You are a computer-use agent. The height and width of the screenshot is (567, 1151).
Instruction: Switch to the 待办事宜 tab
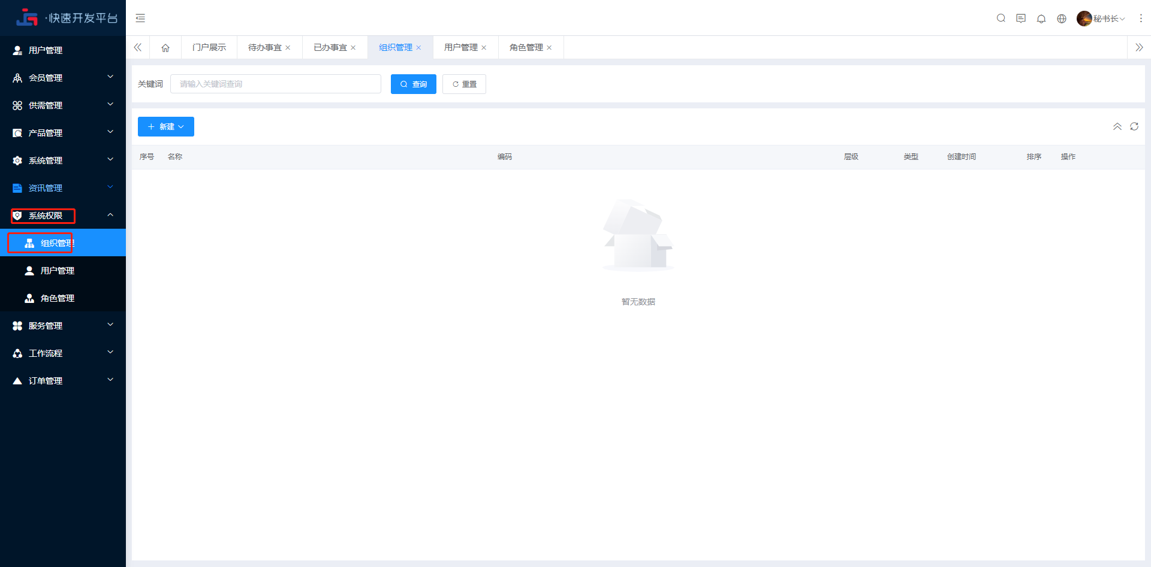(265, 48)
